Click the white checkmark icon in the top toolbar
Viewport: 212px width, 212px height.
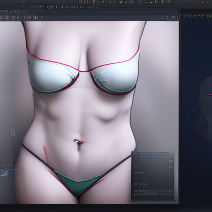point(94,2)
